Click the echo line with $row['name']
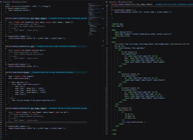Screen dimensions: 193x140 30,90
